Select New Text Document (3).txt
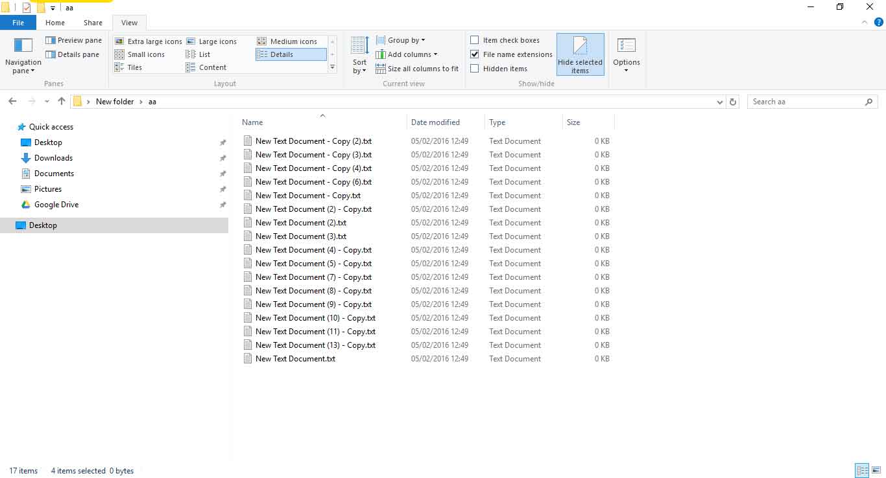The width and height of the screenshot is (886, 478). [301, 236]
